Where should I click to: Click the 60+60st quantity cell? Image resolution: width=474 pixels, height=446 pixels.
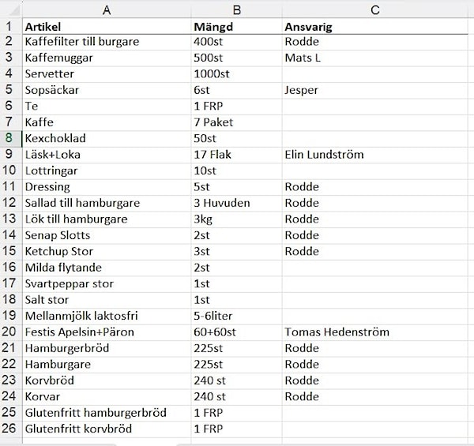[x=237, y=332]
